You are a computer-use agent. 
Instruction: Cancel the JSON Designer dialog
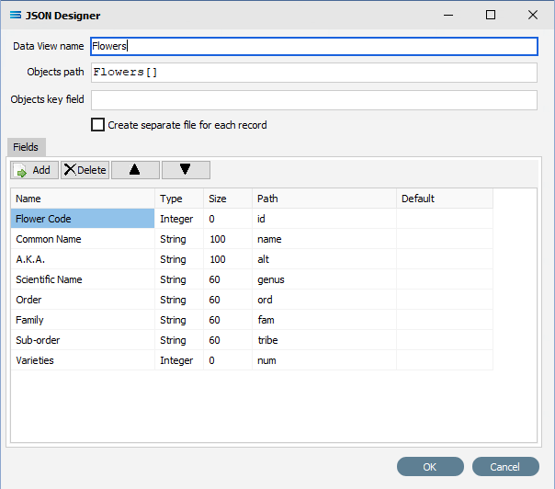[x=505, y=467]
